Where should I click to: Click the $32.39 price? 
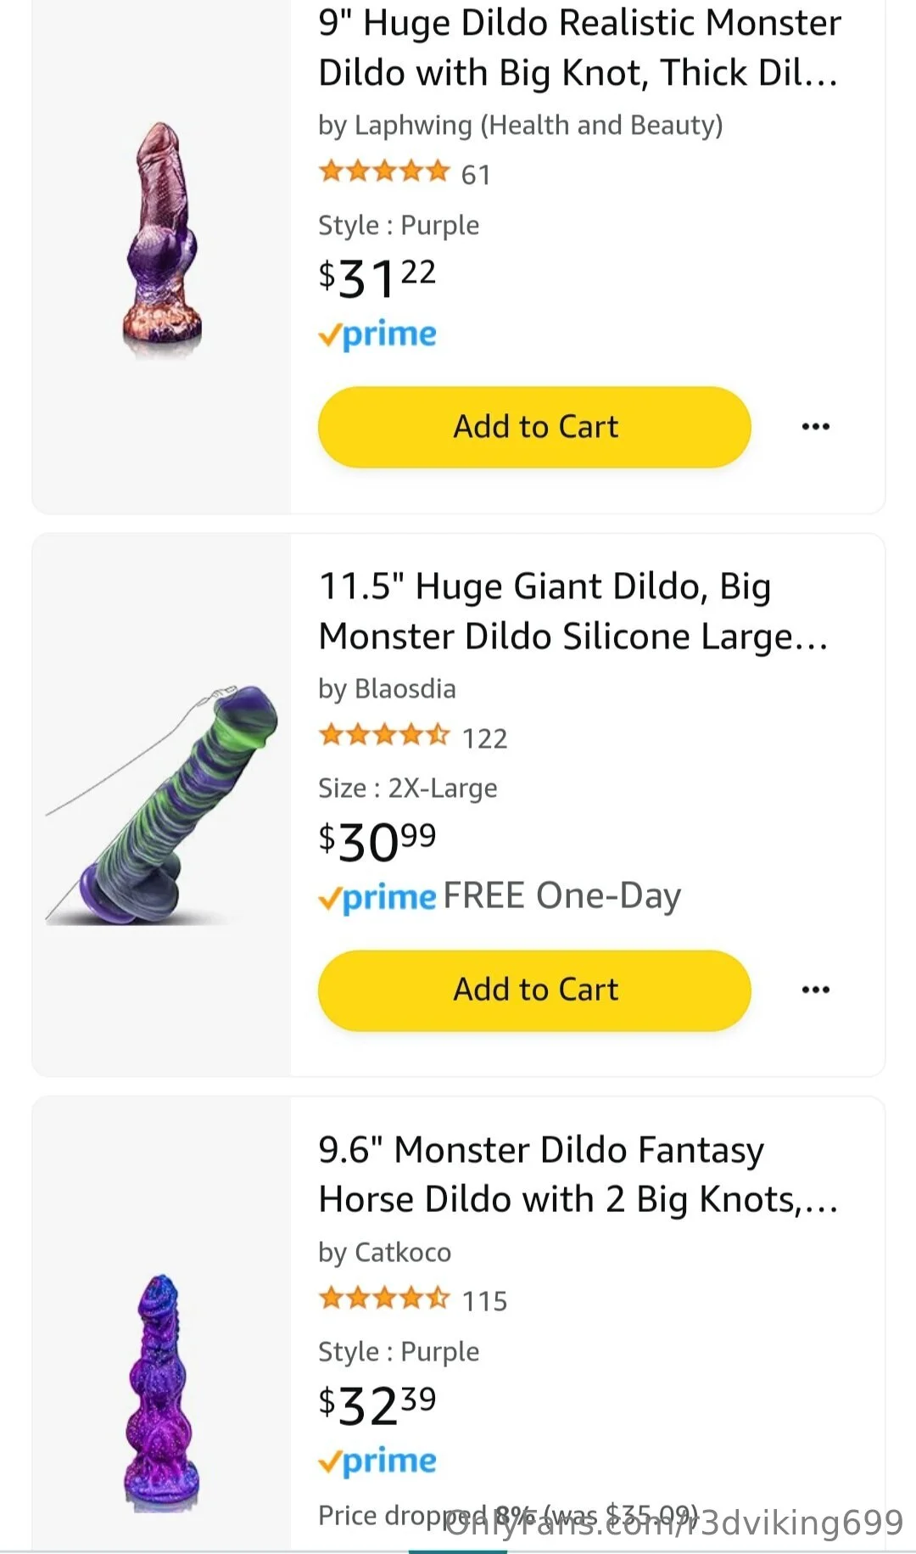click(x=377, y=1405)
